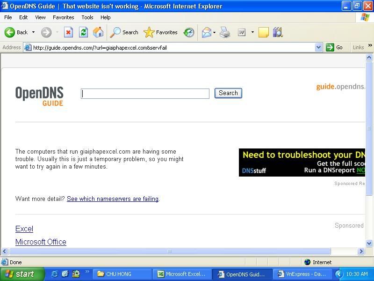Click the vertical scrollbar down arrow
374x281 pixels.
point(369,243)
